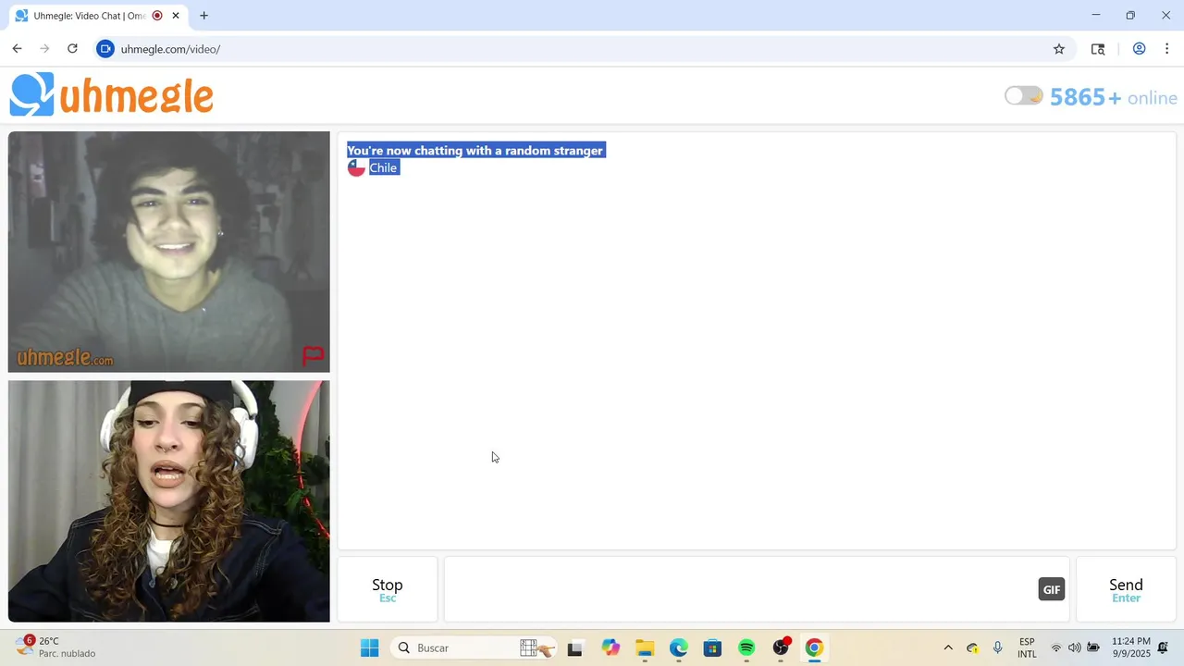This screenshot has height=666, width=1184.
Task: Click the microphone tray icon
Action: click(997, 647)
